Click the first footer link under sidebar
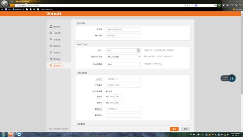Viewport: 243px width, 137px height. (50, 129)
